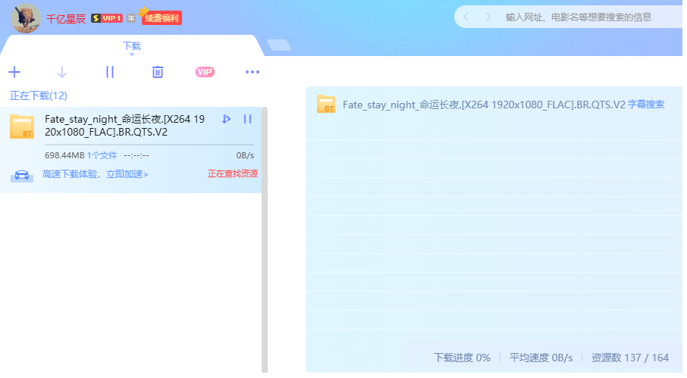Click the 续费福利 renewal button
This screenshot has height=378, width=687.
click(162, 17)
